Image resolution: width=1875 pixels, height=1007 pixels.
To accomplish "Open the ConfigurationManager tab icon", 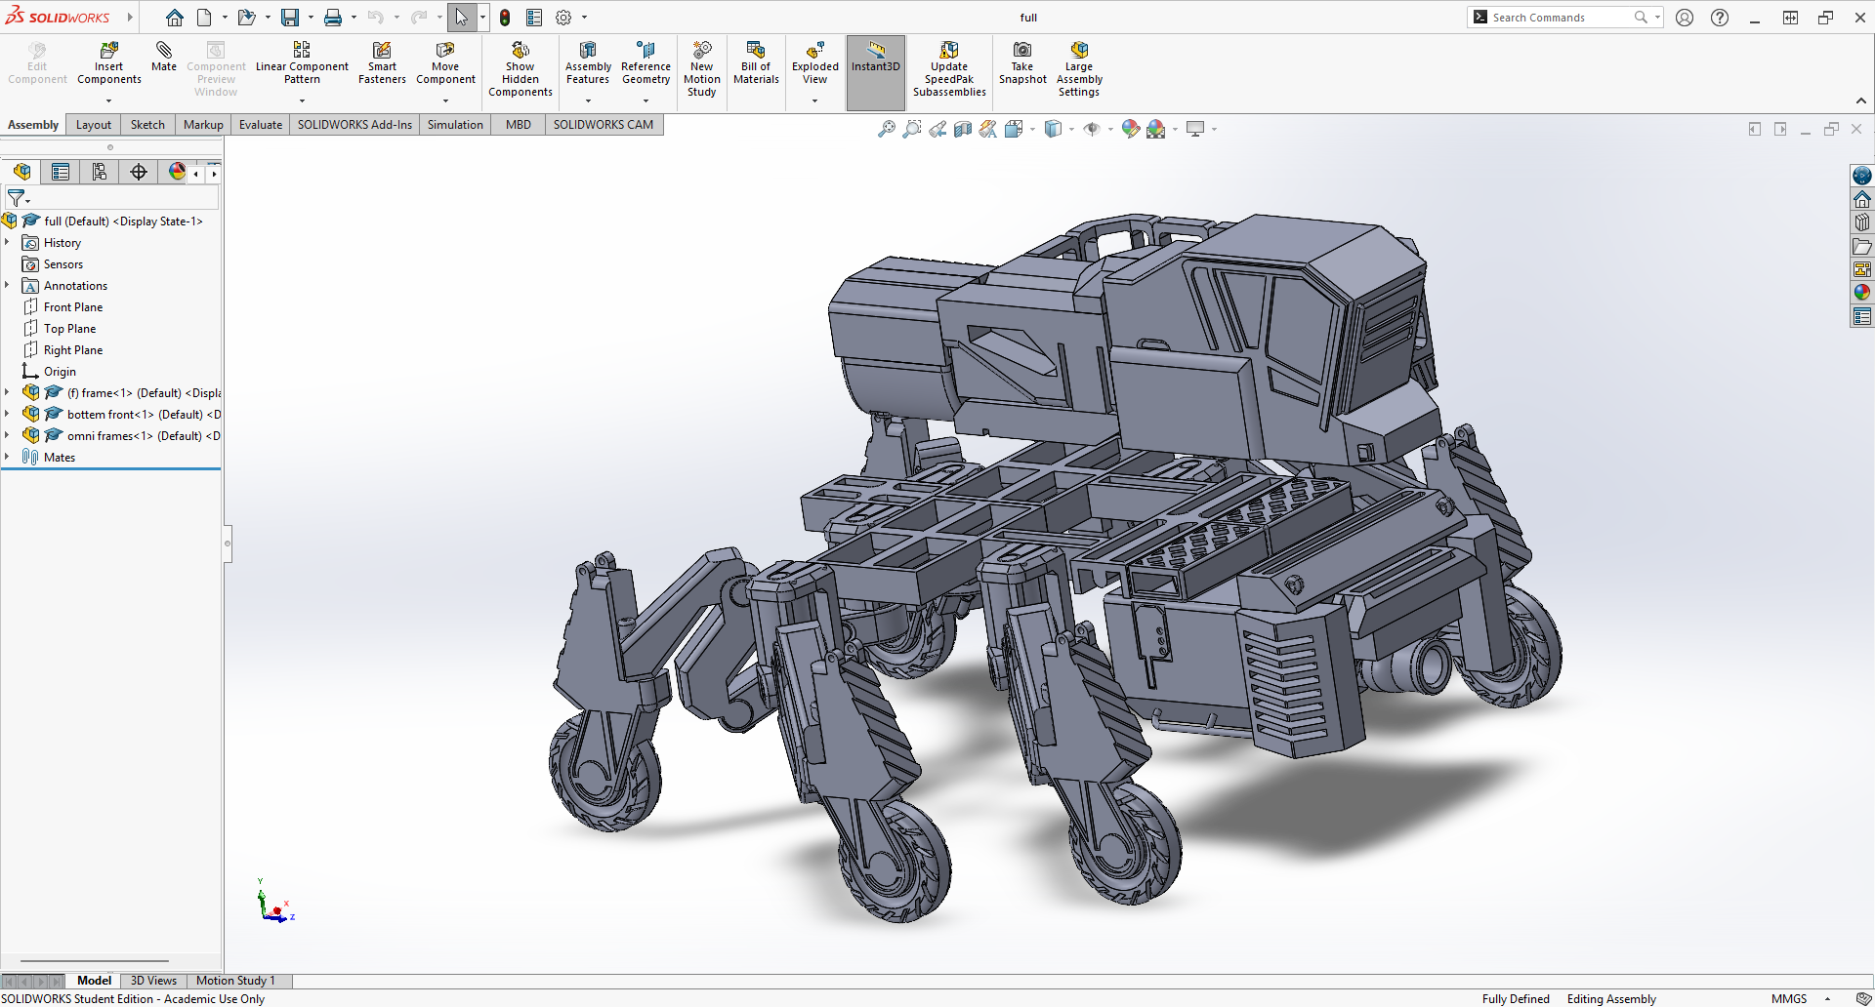I will click(100, 173).
